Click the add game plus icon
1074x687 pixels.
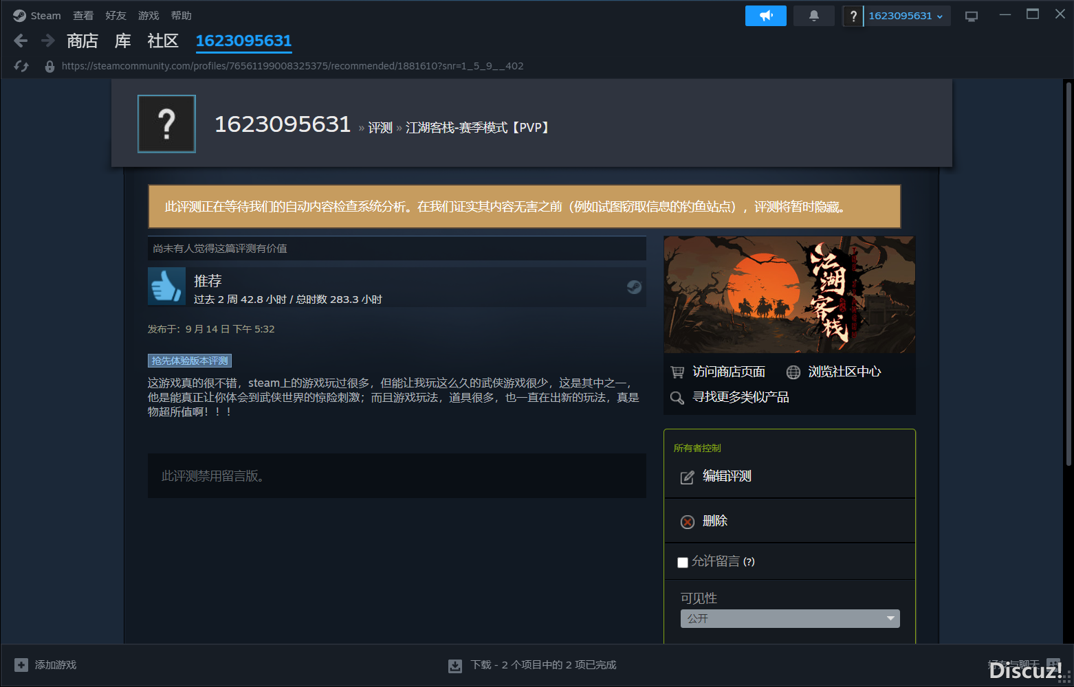(x=21, y=665)
